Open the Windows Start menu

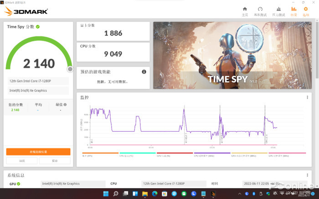point(106,194)
